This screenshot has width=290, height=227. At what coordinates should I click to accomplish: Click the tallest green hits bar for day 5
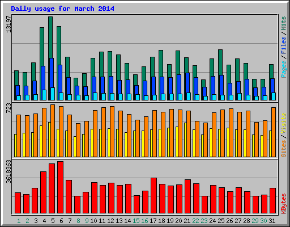(50, 37)
